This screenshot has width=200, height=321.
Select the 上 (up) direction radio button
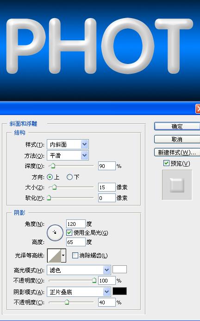coord(50,177)
